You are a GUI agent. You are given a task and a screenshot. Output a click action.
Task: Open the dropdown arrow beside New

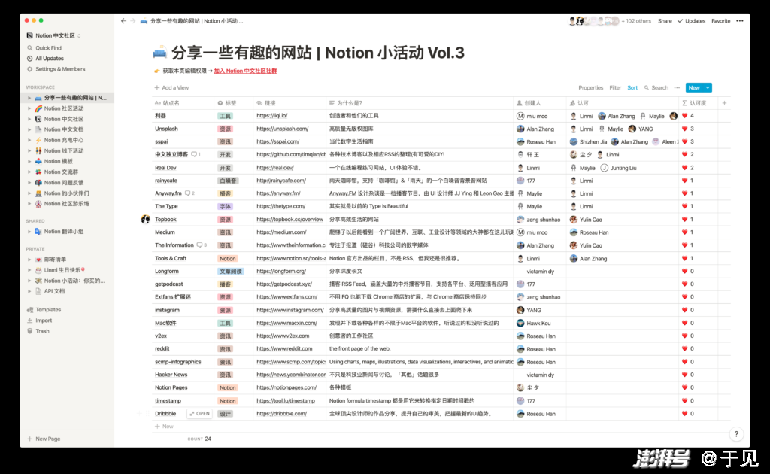pyautogui.click(x=708, y=87)
